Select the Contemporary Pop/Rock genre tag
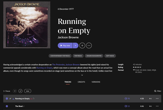The image size is (163, 110). [60, 56]
